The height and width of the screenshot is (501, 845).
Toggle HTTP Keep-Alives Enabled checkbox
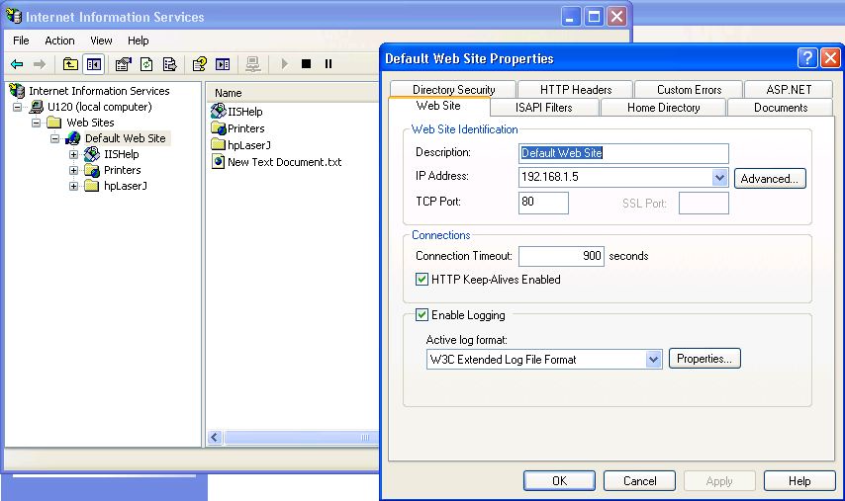point(422,280)
